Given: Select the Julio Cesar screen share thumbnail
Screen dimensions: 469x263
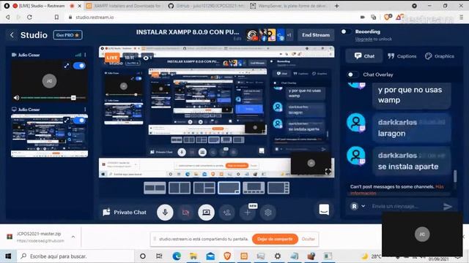Looking at the screenshot, I should point(49,136).
